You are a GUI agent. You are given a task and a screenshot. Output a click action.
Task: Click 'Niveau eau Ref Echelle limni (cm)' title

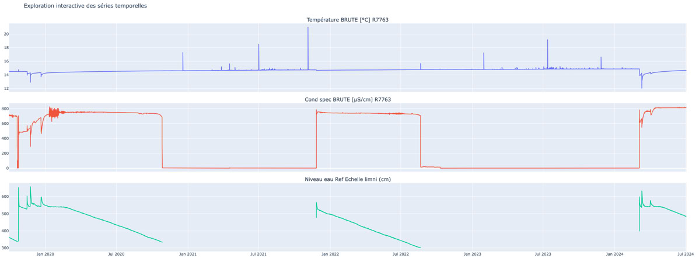coord(347,179)
